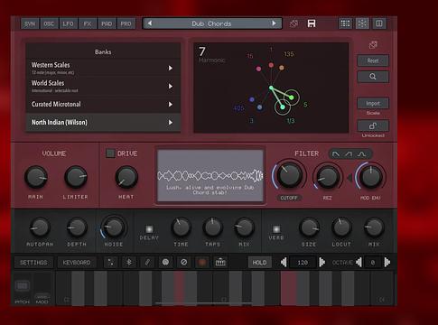This screenshot has width=438, height=325.
Task: Click the Import Scale button
Action: (373, 104)
